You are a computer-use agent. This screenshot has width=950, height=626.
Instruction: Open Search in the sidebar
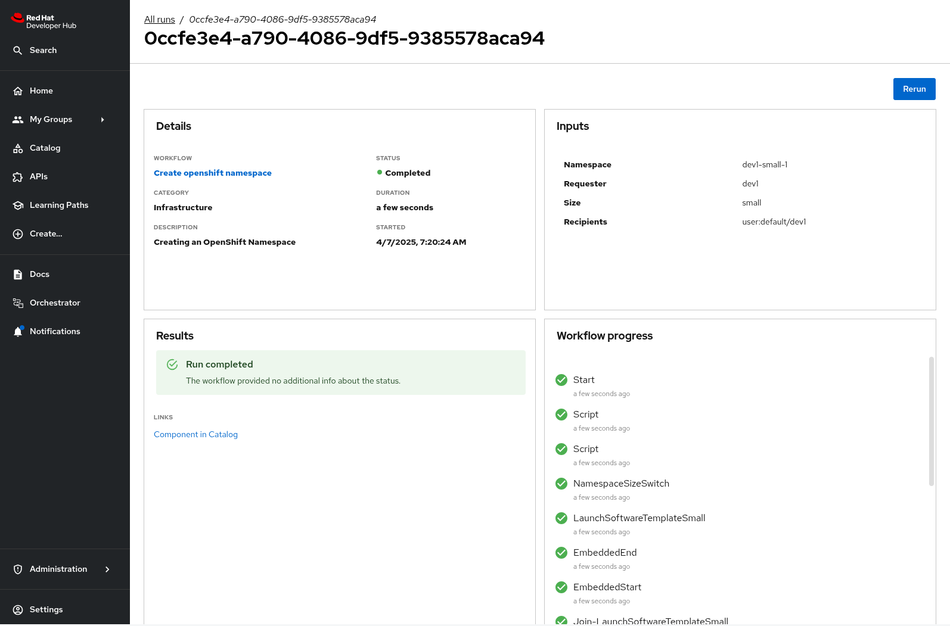[65, 51]
